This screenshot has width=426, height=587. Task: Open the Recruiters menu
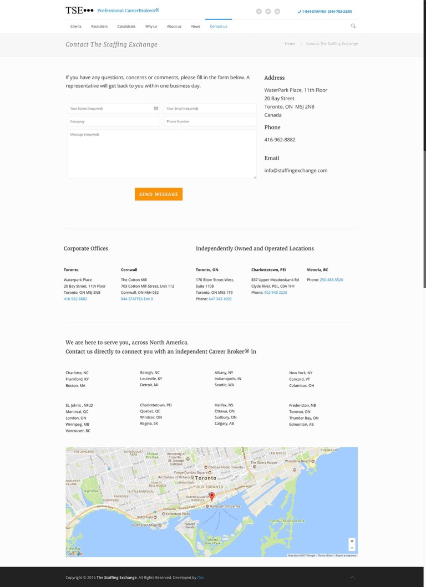pos(99,26)
